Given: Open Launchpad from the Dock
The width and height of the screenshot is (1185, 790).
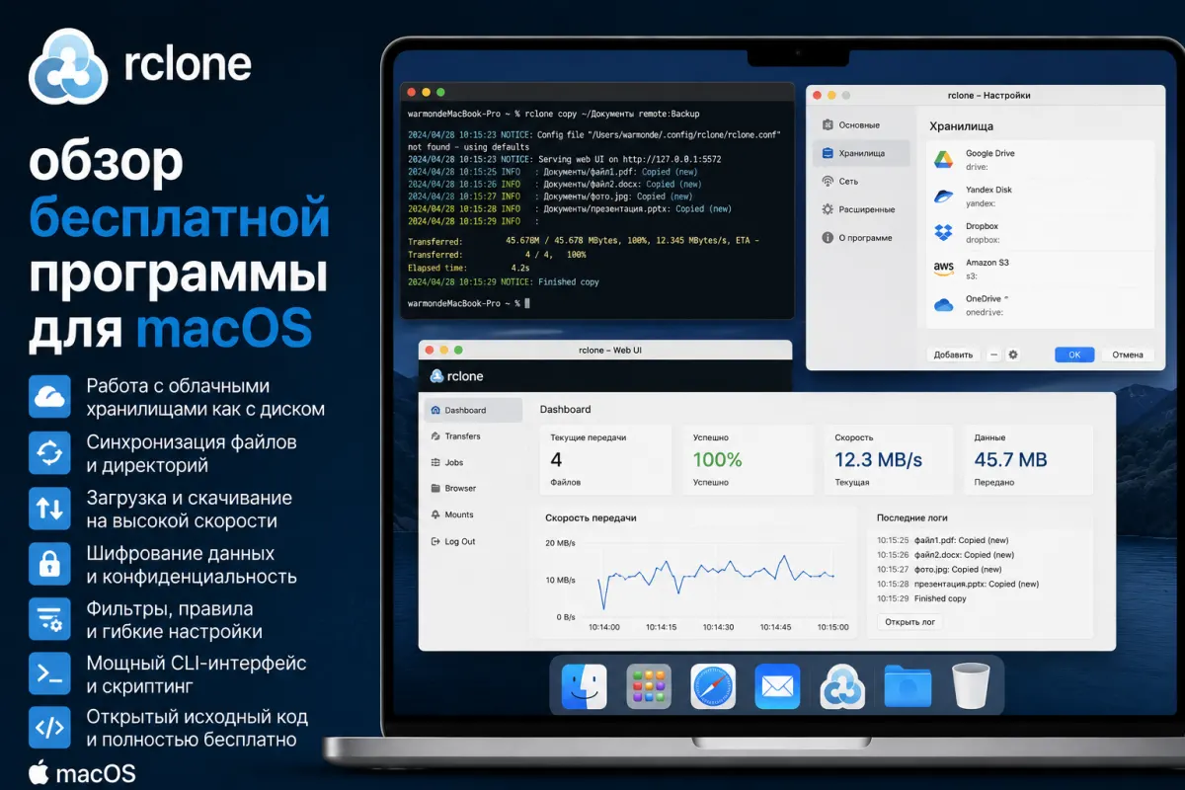Looking at the screenshot, I should [x=649, y=686].
